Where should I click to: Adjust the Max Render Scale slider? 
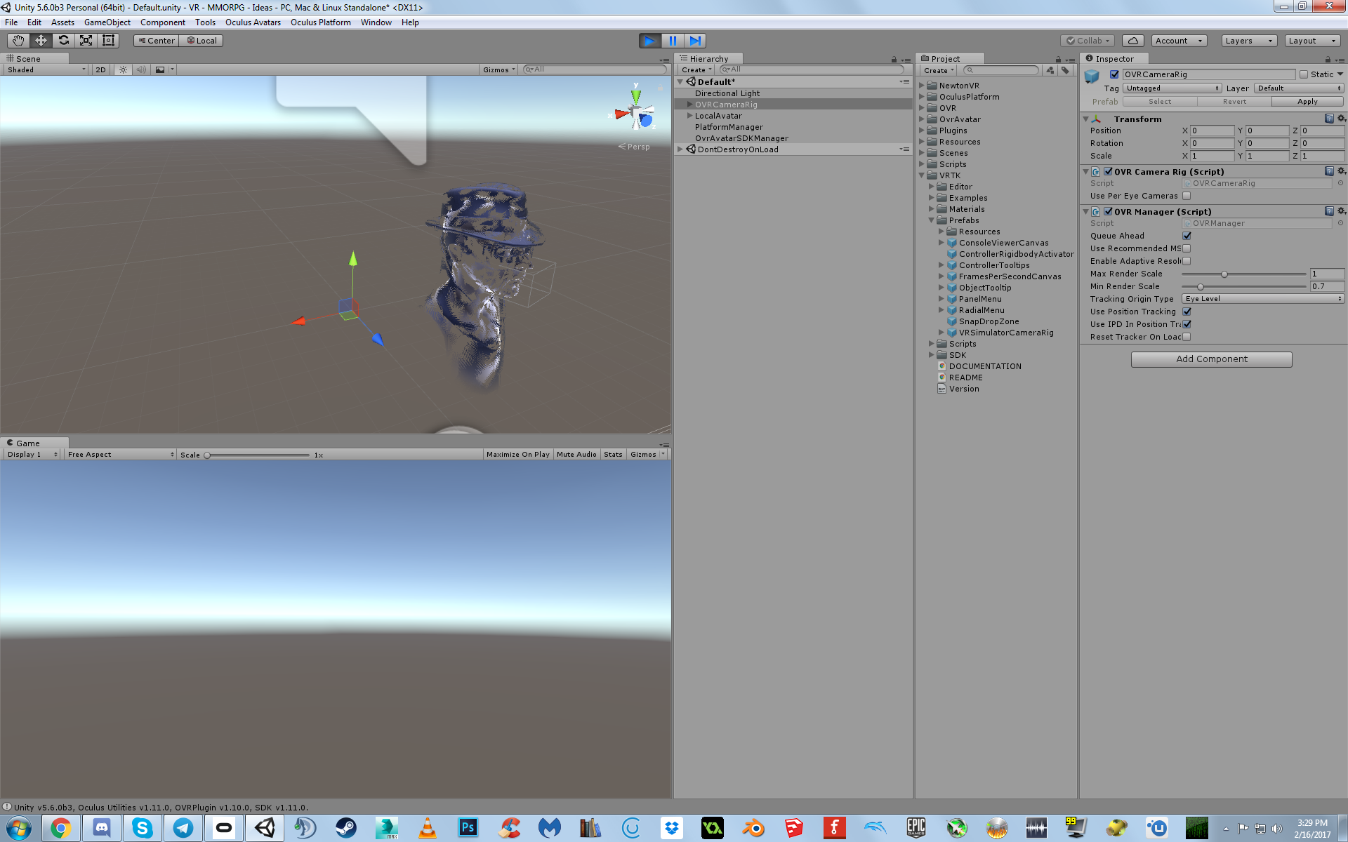(x=1224, y=274)
